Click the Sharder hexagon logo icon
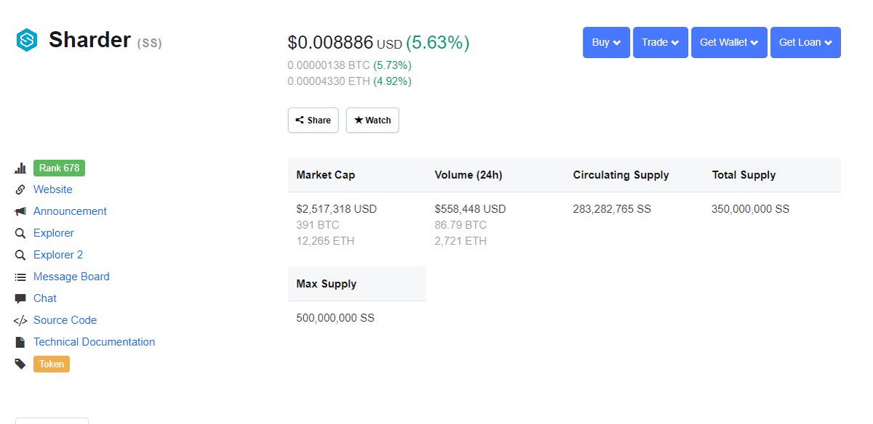Screen dimensions: 873x424 pyautogui.click(x=27, y=40)
